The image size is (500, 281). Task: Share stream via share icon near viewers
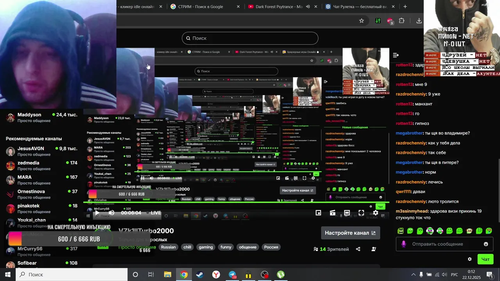coord(358,249)
